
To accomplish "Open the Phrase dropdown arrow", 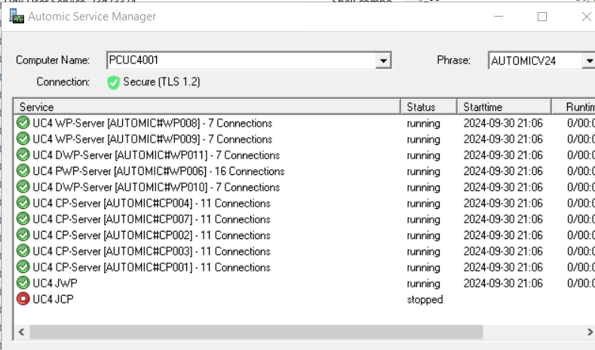I will tap(588, 61).
